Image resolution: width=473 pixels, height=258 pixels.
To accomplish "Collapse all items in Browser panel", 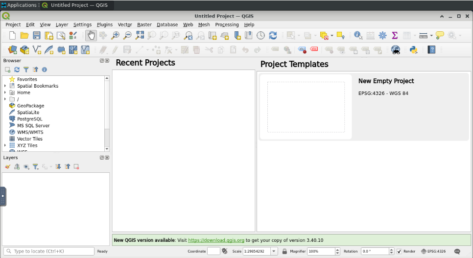I will point(35,70).
